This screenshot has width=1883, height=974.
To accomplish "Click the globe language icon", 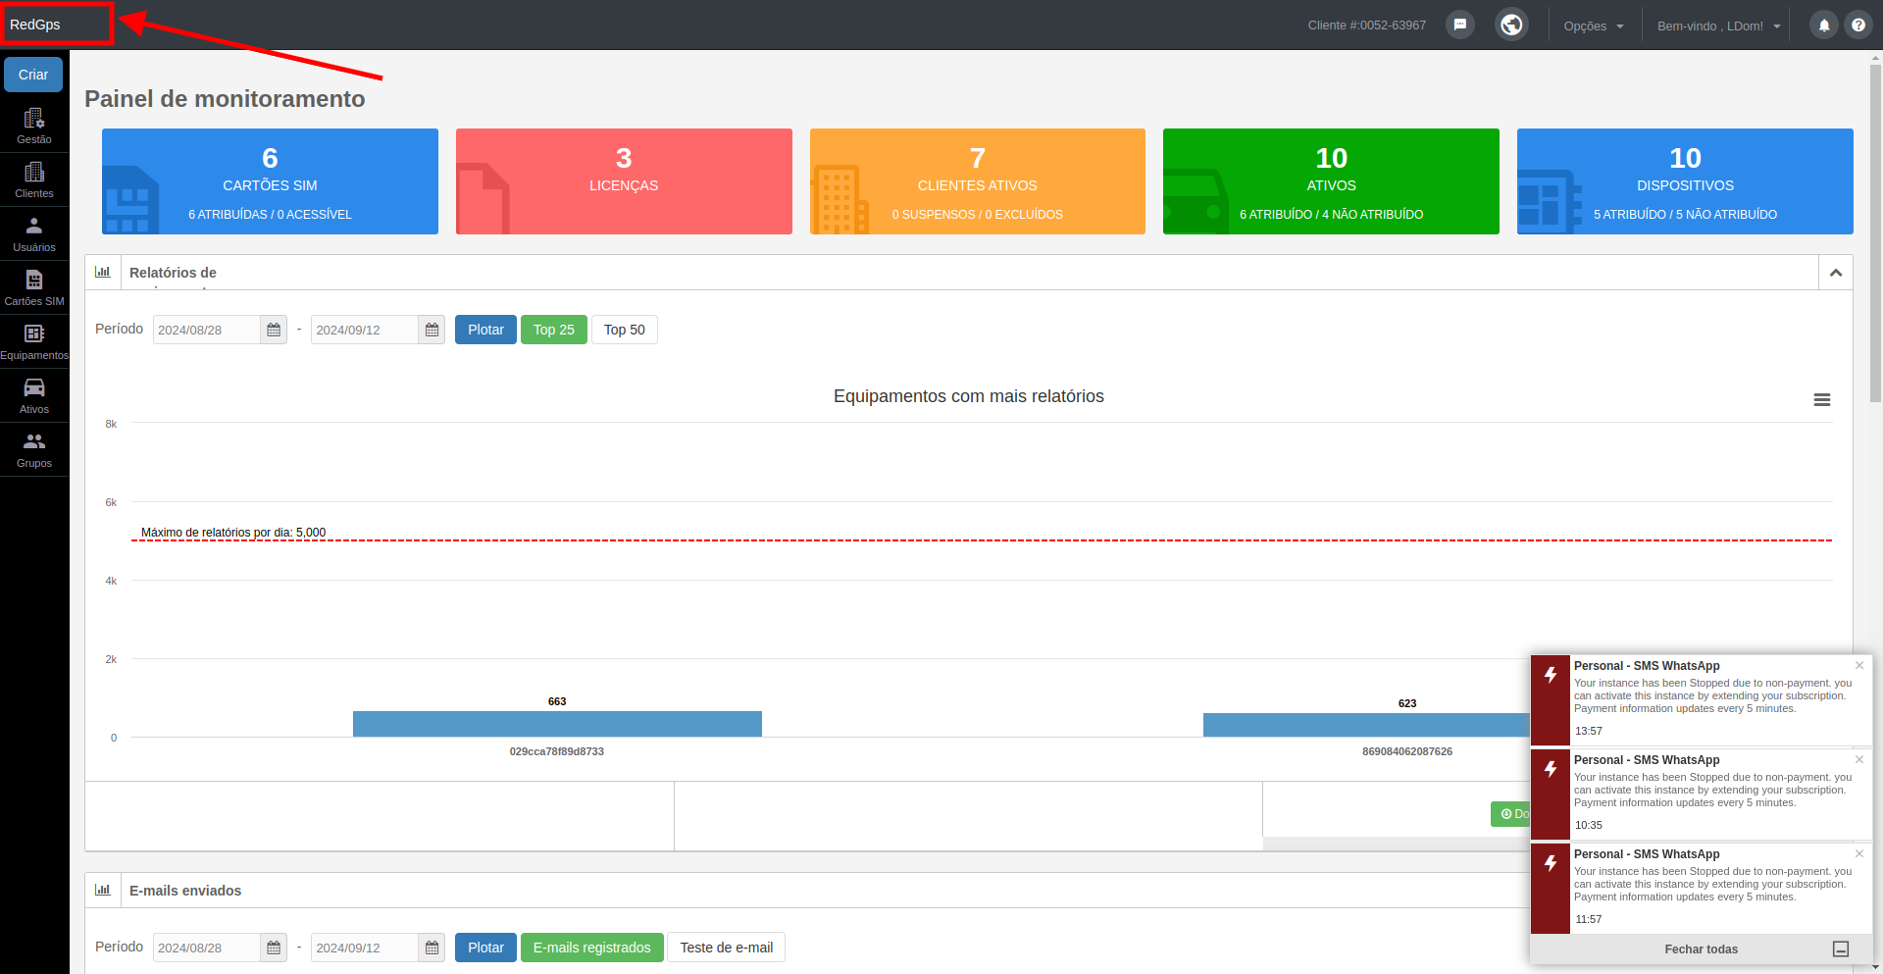I will pos(1511,25).
